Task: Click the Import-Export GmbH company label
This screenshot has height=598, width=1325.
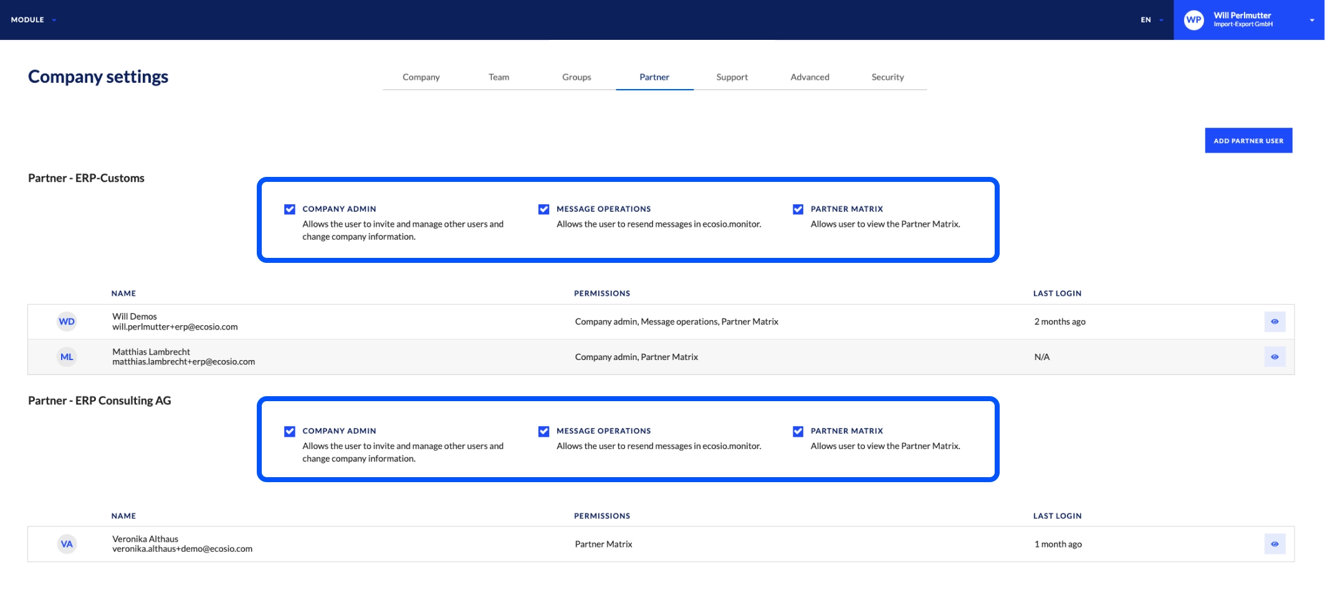Action: tap(1243, 24)
